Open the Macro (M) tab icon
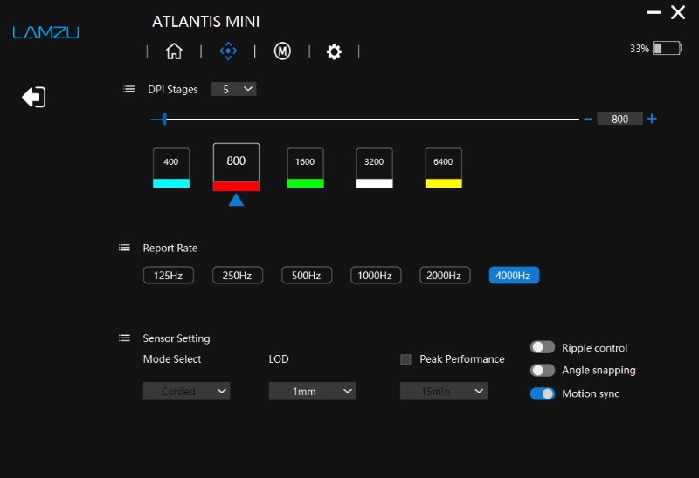Viewport: 699px width, 478px height. point(282,51)
